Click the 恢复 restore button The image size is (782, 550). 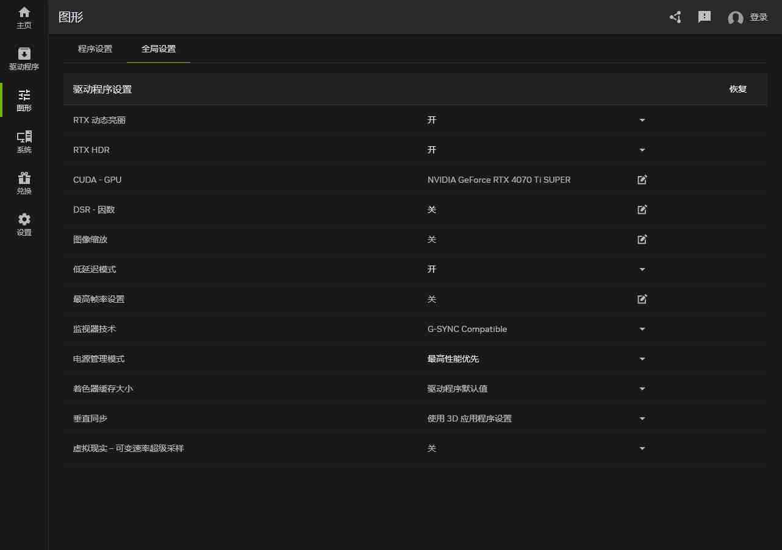click(x=737, y=89)
